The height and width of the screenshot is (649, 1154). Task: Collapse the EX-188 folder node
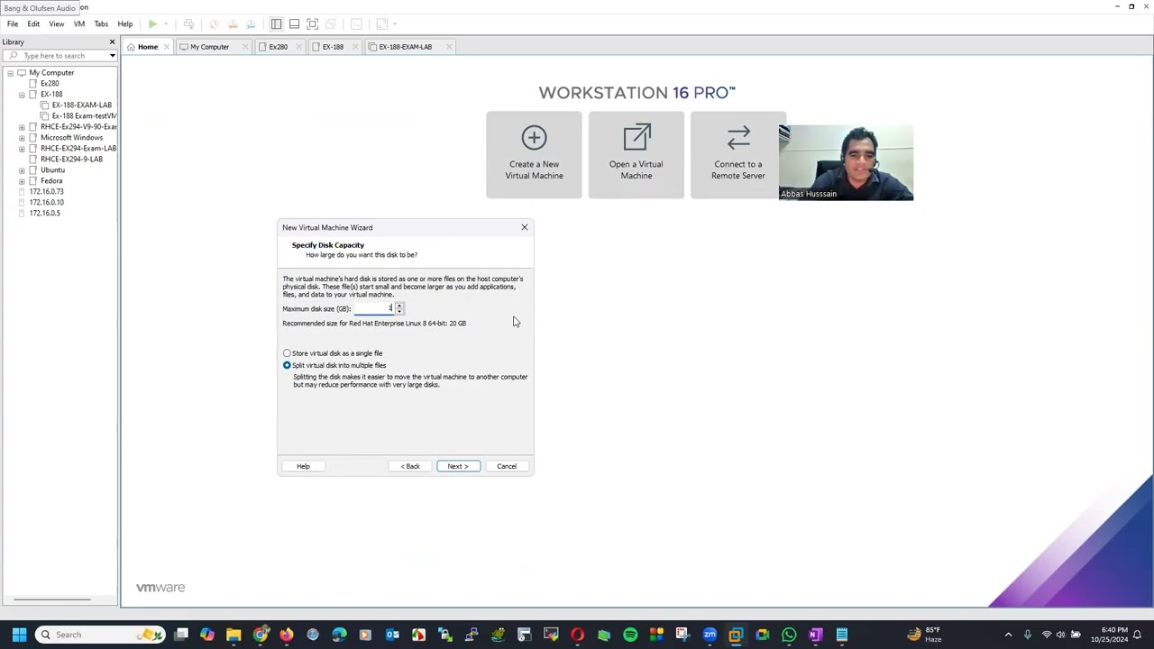click(x=22, y=95)
